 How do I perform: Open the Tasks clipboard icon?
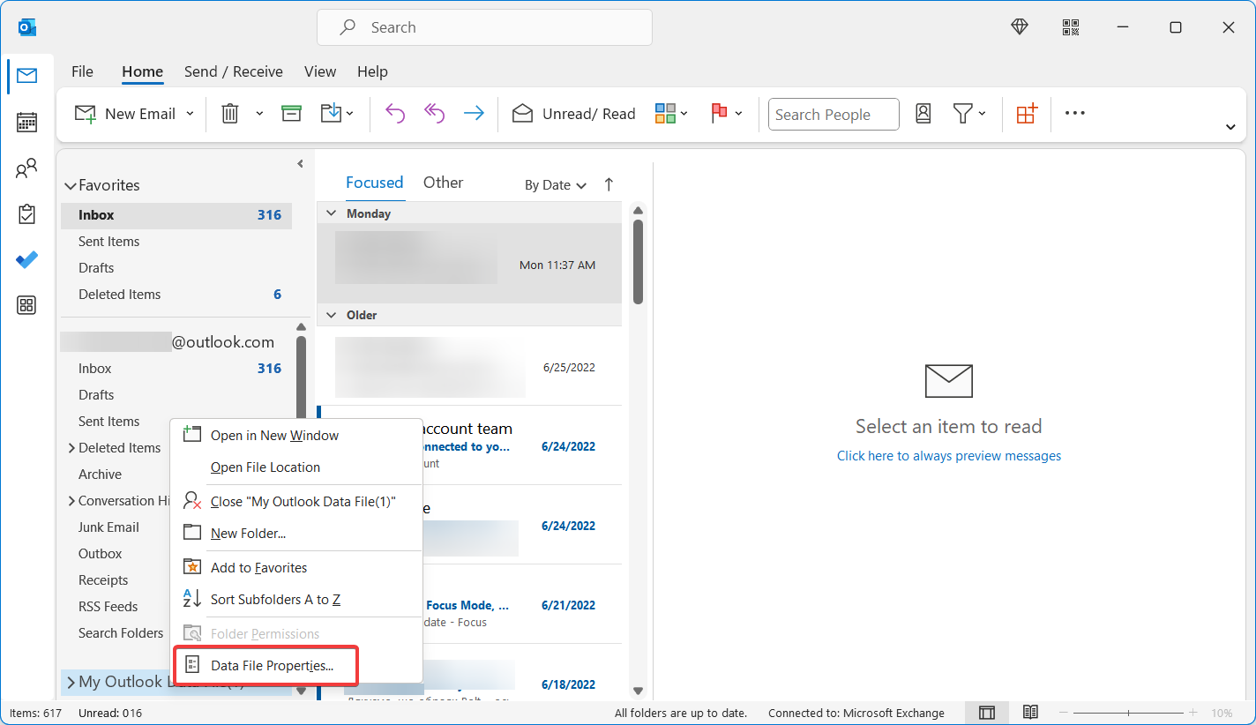[x=26, y=213]
